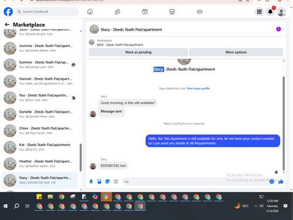This screenshot has height=220, width=293.
Task: Open conversation info purple icon
Action: point(278,29)
